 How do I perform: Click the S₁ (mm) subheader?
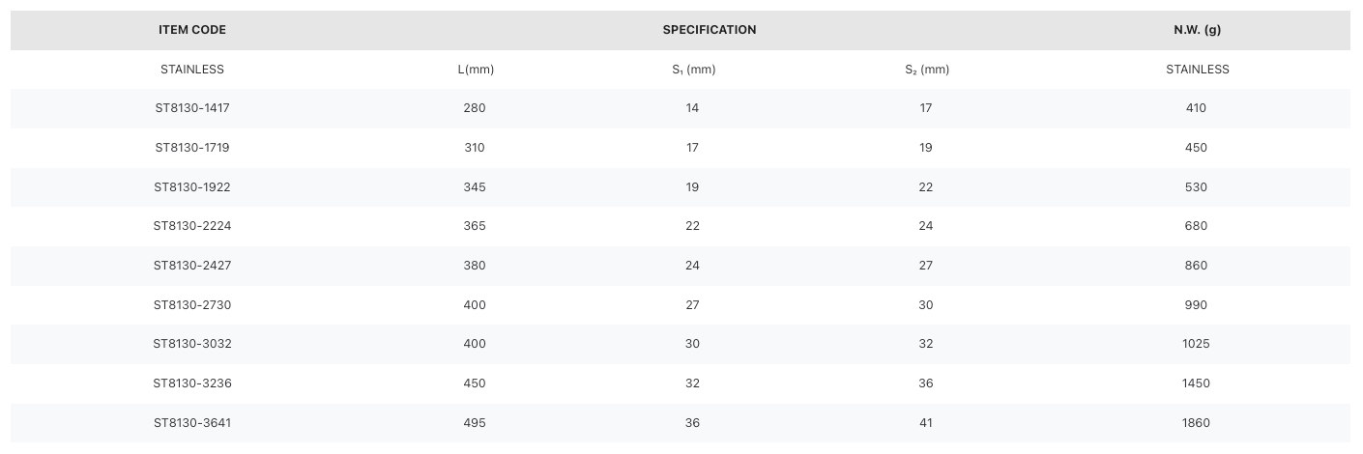tap(694, 70)
